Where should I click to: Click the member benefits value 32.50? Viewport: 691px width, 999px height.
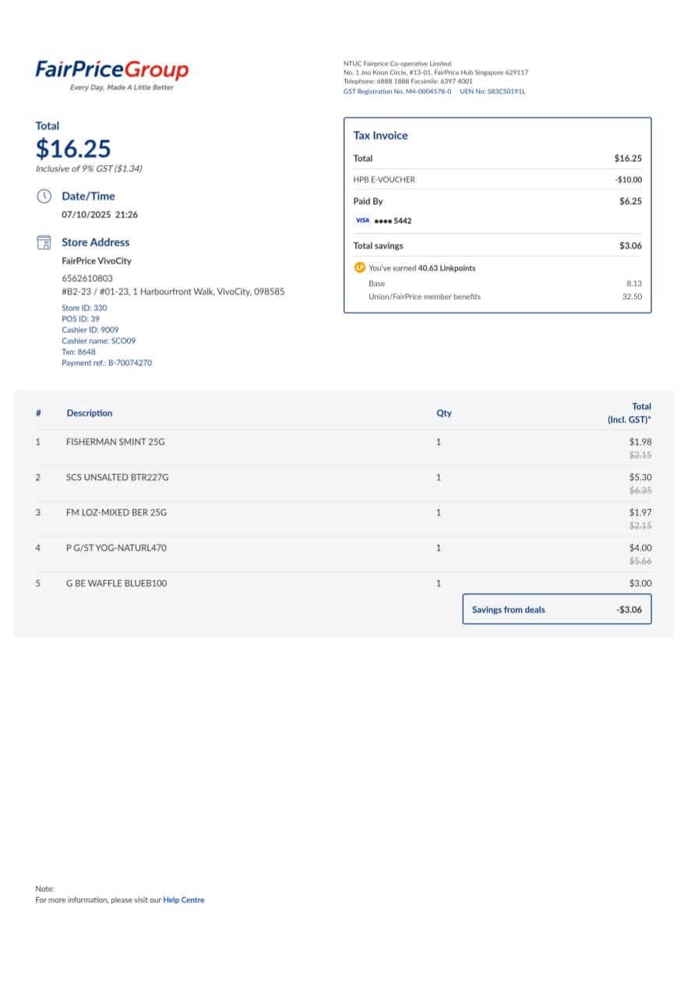pyautogui.click(x=632, y=297)
